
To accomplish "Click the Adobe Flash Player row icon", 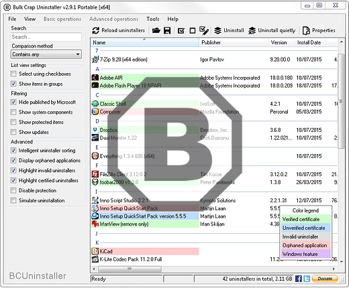I will tap(95, 86).
